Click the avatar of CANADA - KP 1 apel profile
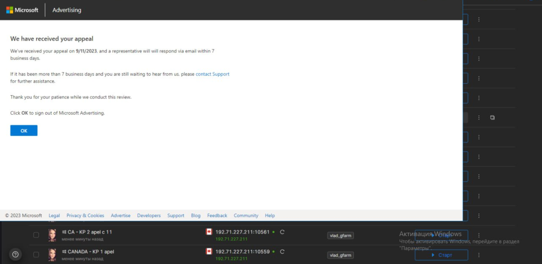Image resolution: width=542 pixels, height=264 pixels. click(52, 254)
